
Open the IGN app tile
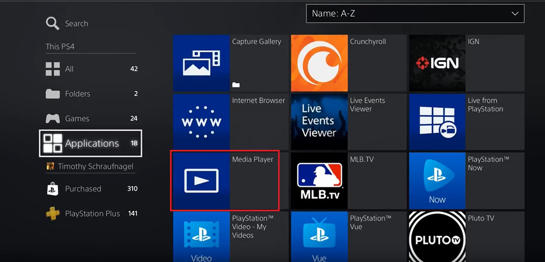point(437,63)
